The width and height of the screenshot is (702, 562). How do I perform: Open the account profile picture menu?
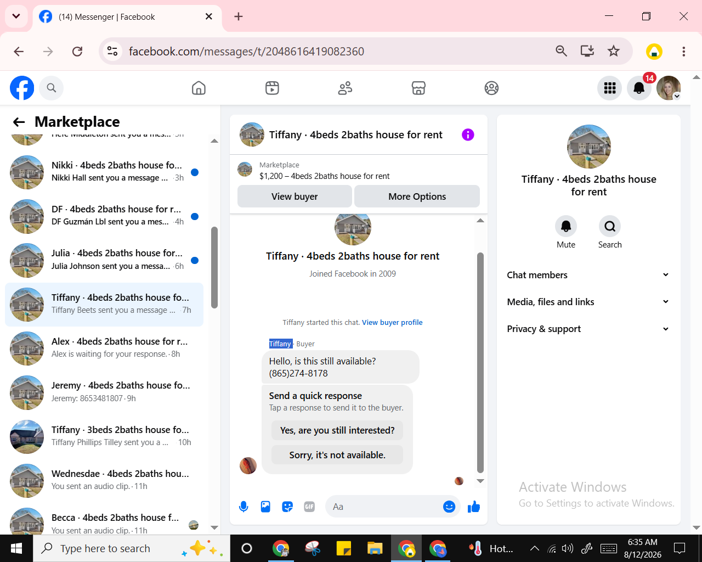[x=669, y=88]
